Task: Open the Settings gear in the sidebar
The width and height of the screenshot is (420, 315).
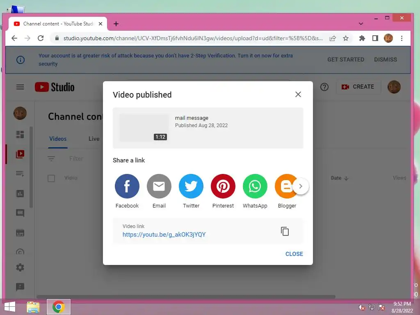Action: [x=20, y=267]
